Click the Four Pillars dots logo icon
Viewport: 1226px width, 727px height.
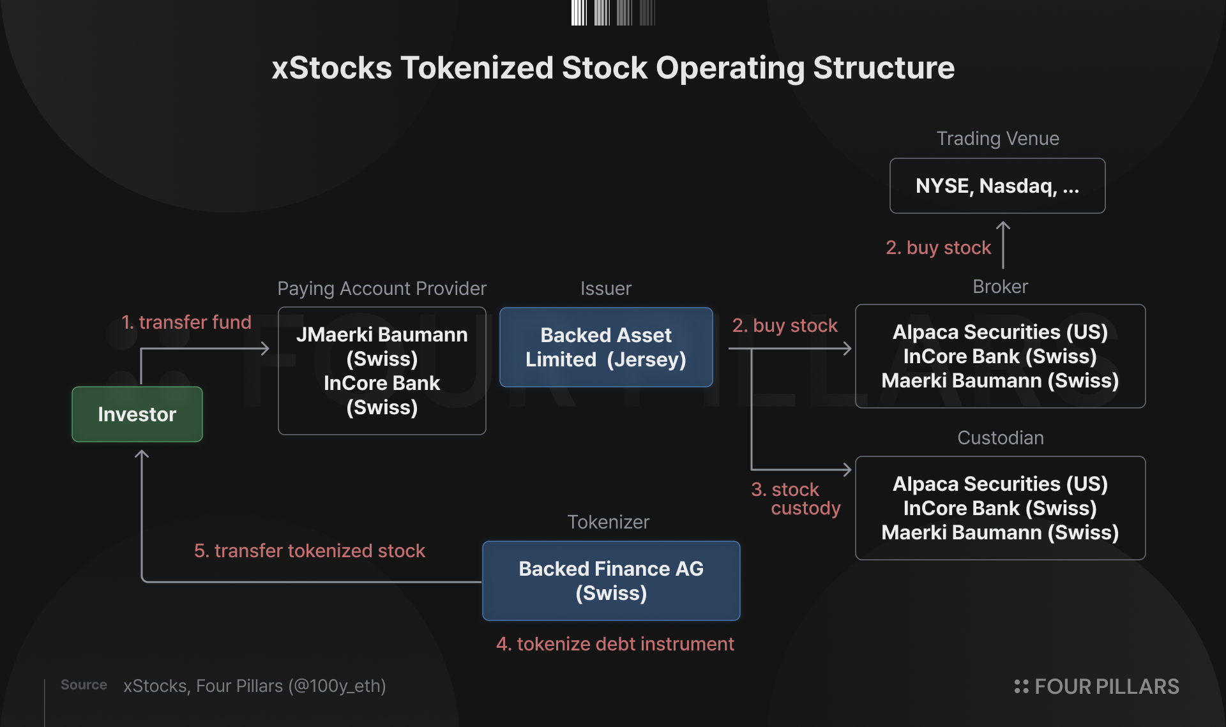pos(1021,686)
